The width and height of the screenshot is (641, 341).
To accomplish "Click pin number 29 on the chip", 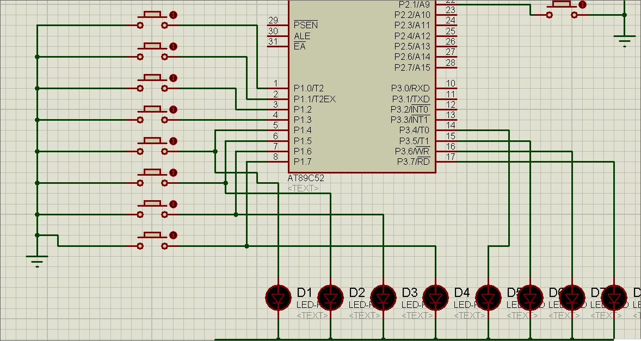I will pyautogui.click(x=273, y=21).
